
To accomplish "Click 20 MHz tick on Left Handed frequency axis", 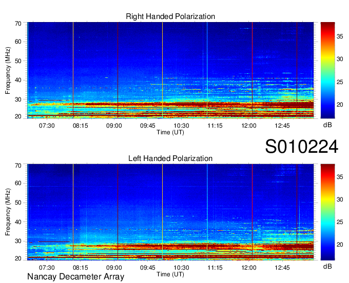I will point(18,258).
